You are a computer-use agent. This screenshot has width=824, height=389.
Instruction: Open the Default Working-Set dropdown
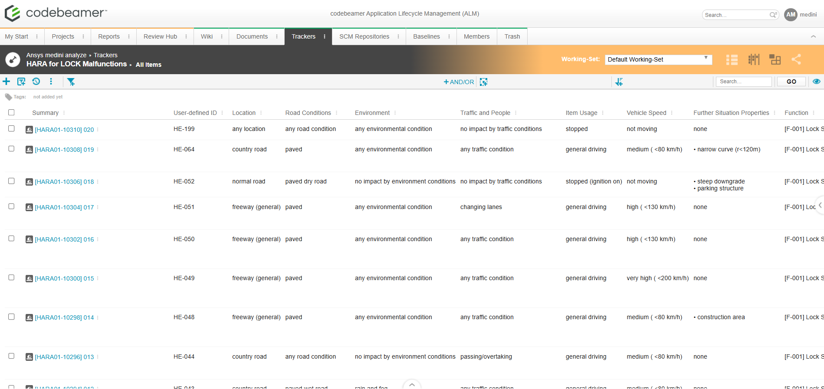click(658, 59)
